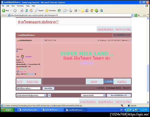The width and height of the screenshot is (150, 117).
Task: Click the small Go button by moderator options
Action: pos(49,95)
